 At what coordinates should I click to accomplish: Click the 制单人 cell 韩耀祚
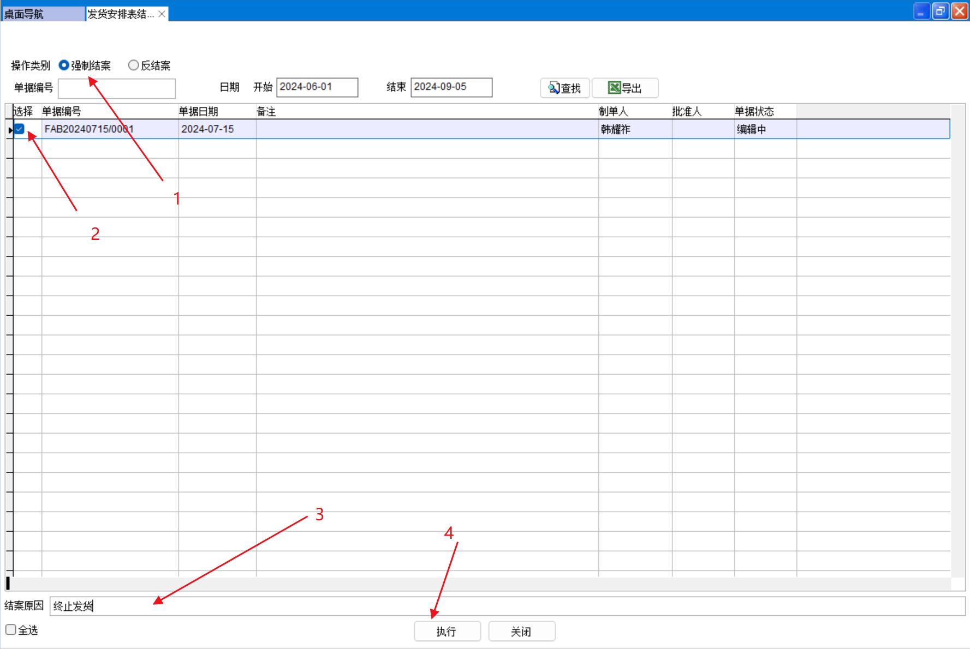(616, 129)
